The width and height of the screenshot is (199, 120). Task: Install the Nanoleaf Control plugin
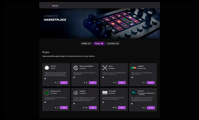(x=64, y=108)
